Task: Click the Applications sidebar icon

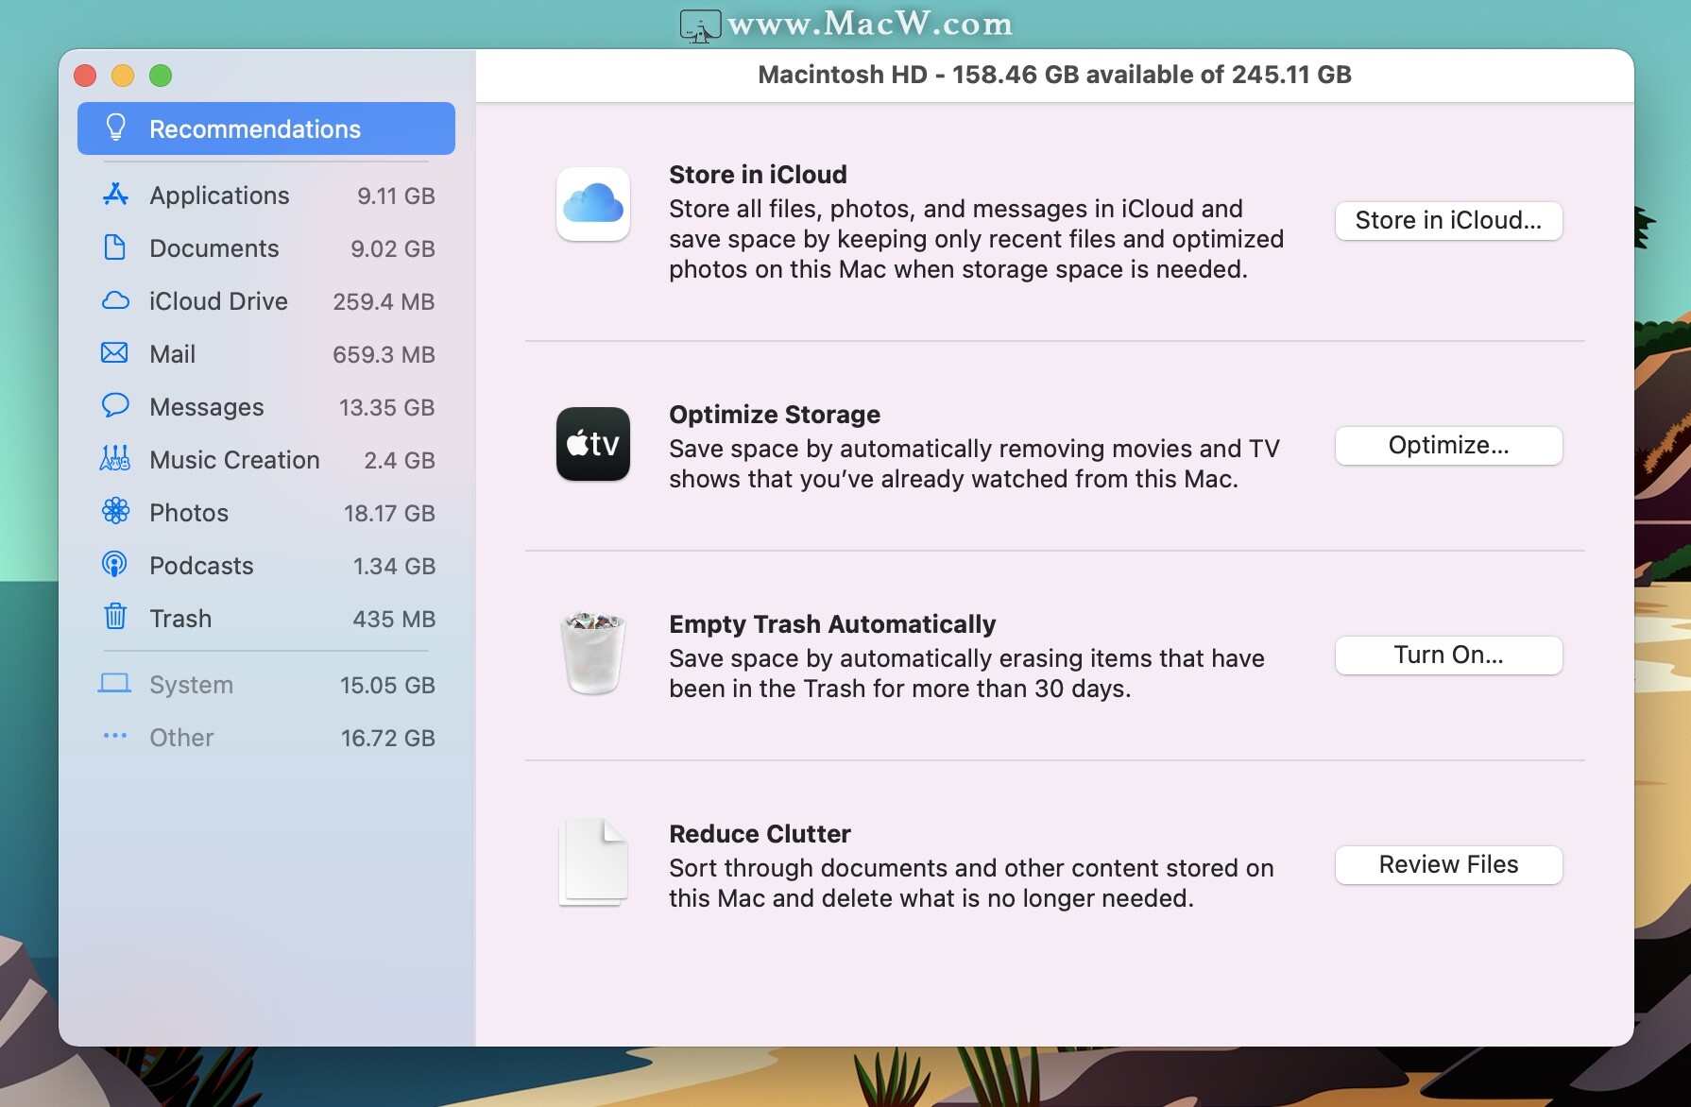Action: point(115,195)
